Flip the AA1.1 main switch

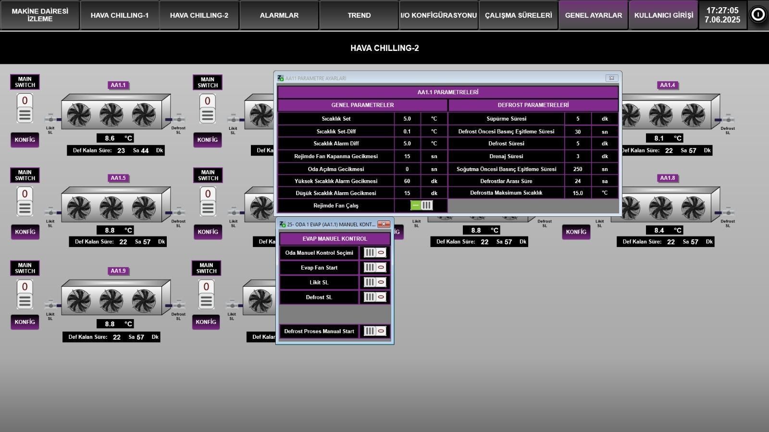[x=25, y=108]
